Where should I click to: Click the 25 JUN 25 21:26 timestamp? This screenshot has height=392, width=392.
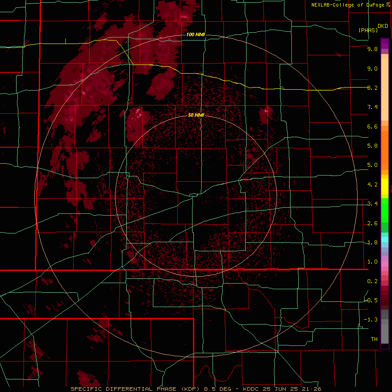(292, 389)
